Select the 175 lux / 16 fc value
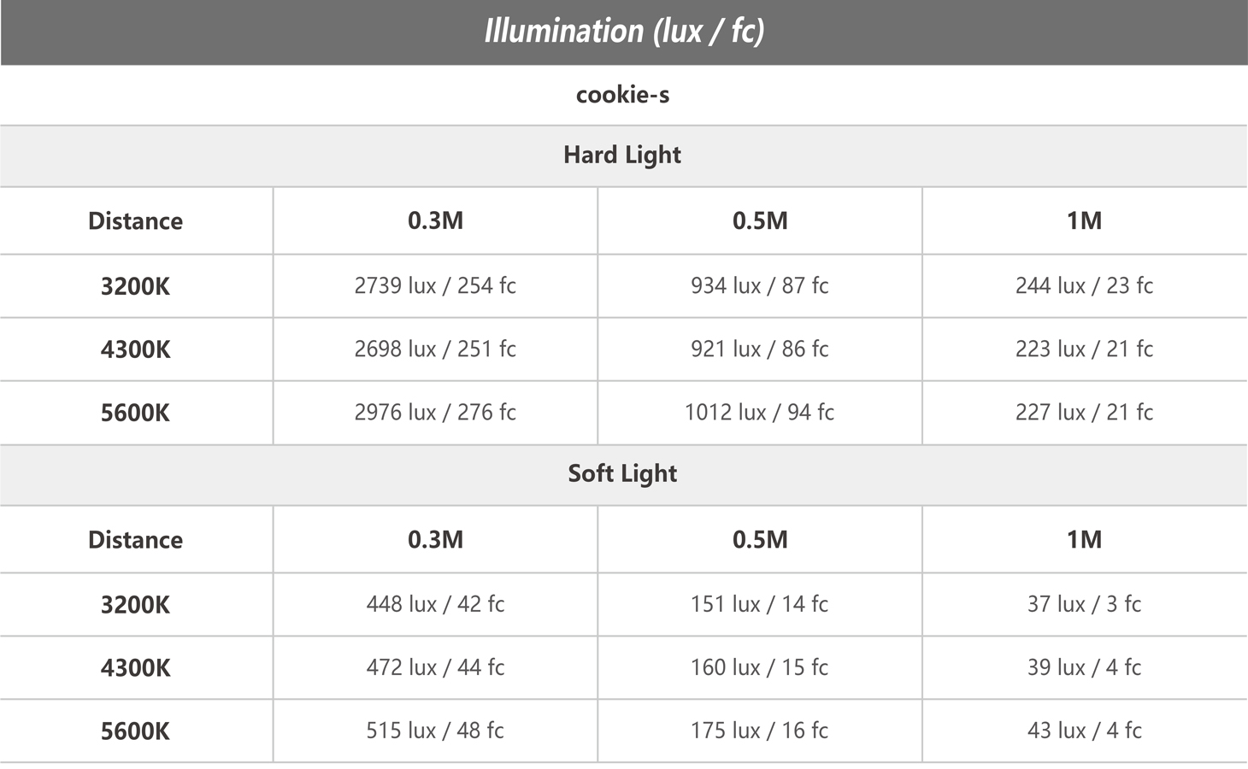This screenshot has width=1248, height=769. tap(760, 731)
